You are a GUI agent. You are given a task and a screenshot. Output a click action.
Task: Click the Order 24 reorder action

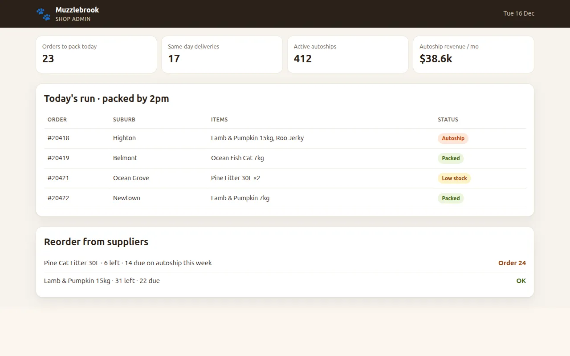[x=512, y=263]
